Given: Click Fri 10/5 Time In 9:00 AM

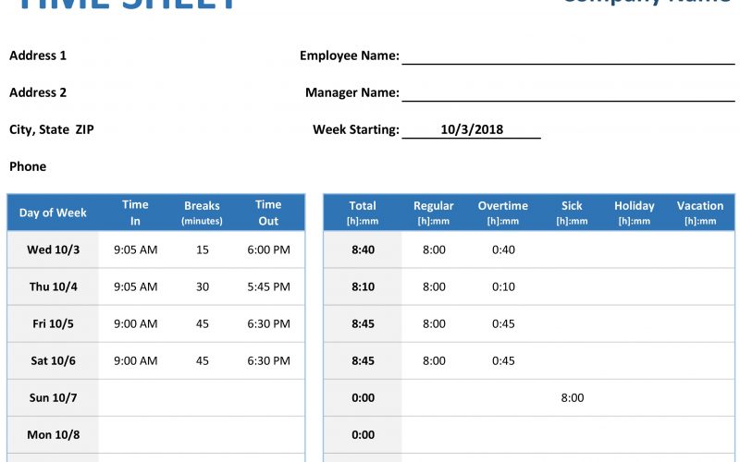Looking at the screenshot, I should (x=135, y=324).
